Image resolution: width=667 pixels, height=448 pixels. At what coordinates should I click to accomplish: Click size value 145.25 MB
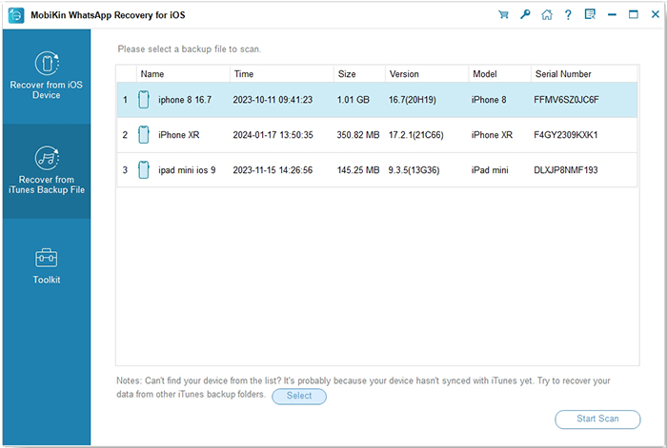click(x=358, y=170)
